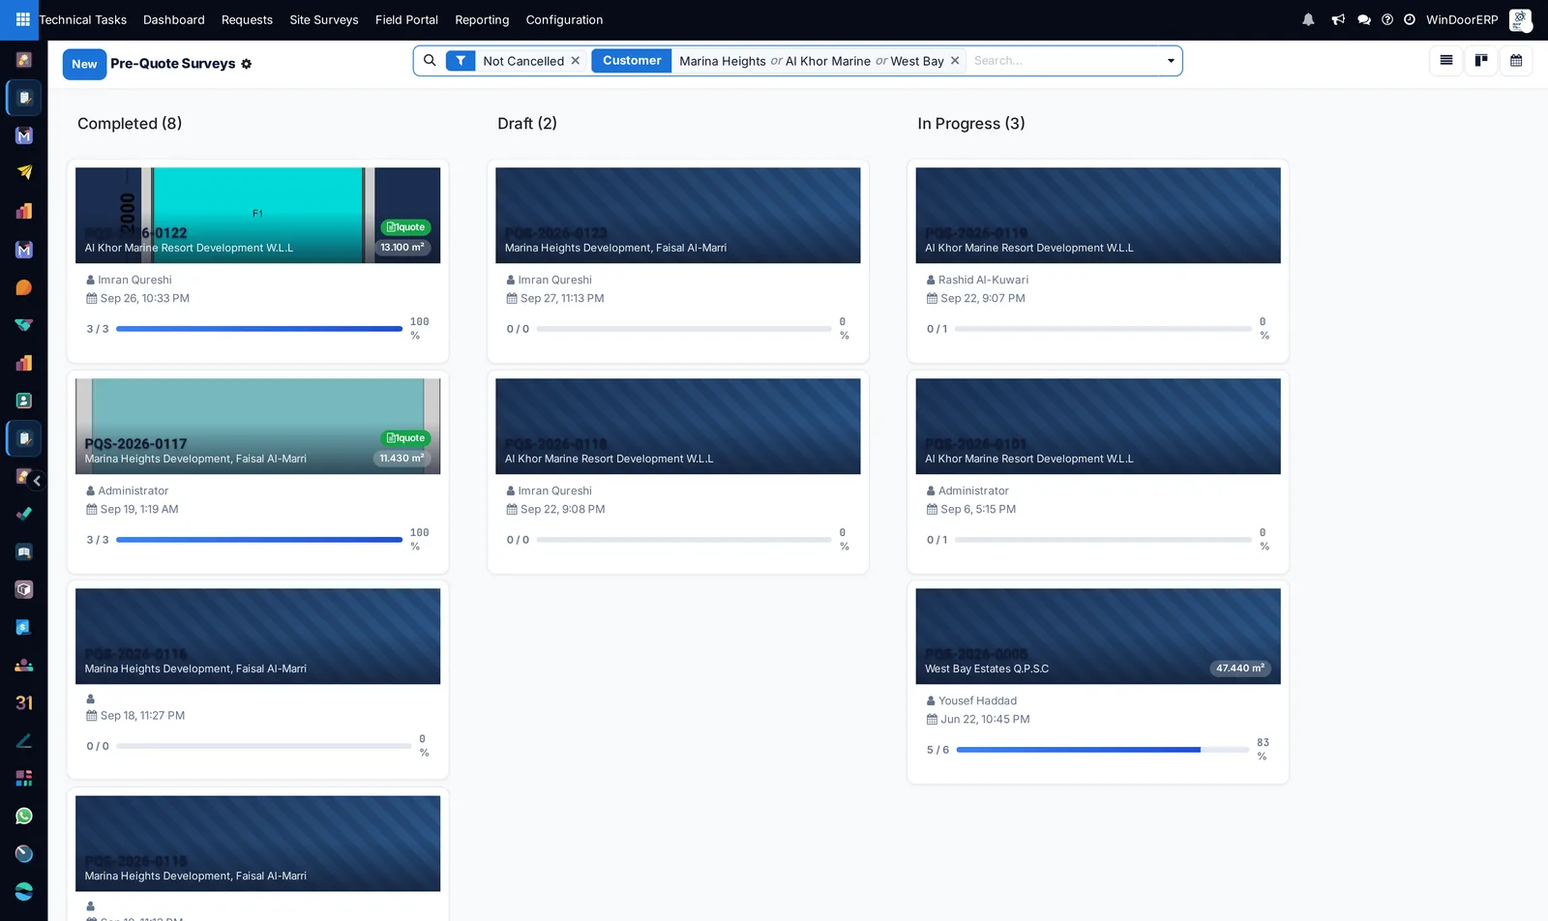
Task: Switch to calendar view
Action: pyautogui.click(x=1516, y=60)
